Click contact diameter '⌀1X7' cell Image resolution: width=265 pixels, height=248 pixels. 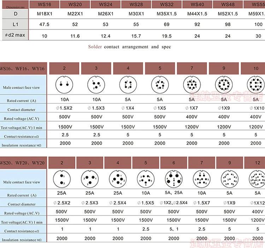coord(192,108)
